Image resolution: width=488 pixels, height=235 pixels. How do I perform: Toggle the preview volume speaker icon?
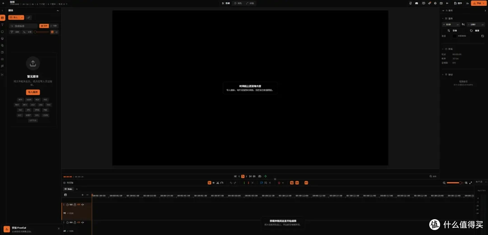[254, 176]
